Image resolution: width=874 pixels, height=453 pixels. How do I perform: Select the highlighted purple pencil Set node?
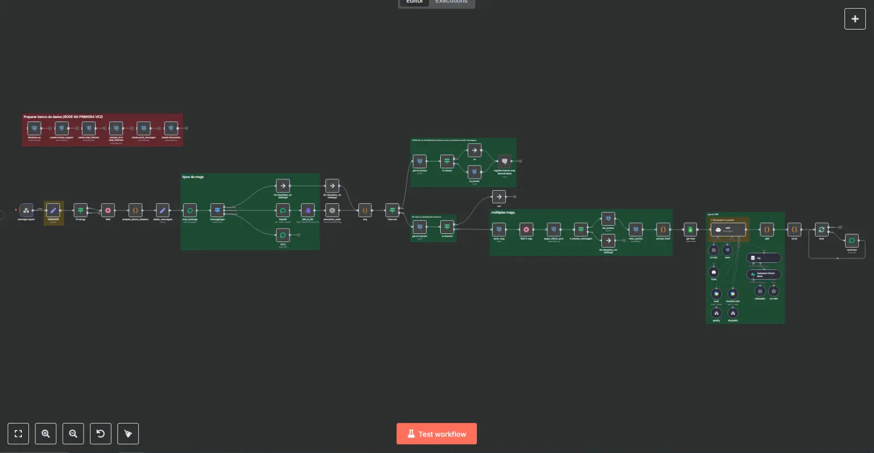pyautogui.click(x=54, y=210)
